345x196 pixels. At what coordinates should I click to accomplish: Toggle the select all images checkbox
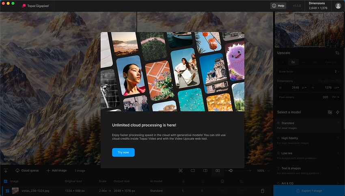6,181
